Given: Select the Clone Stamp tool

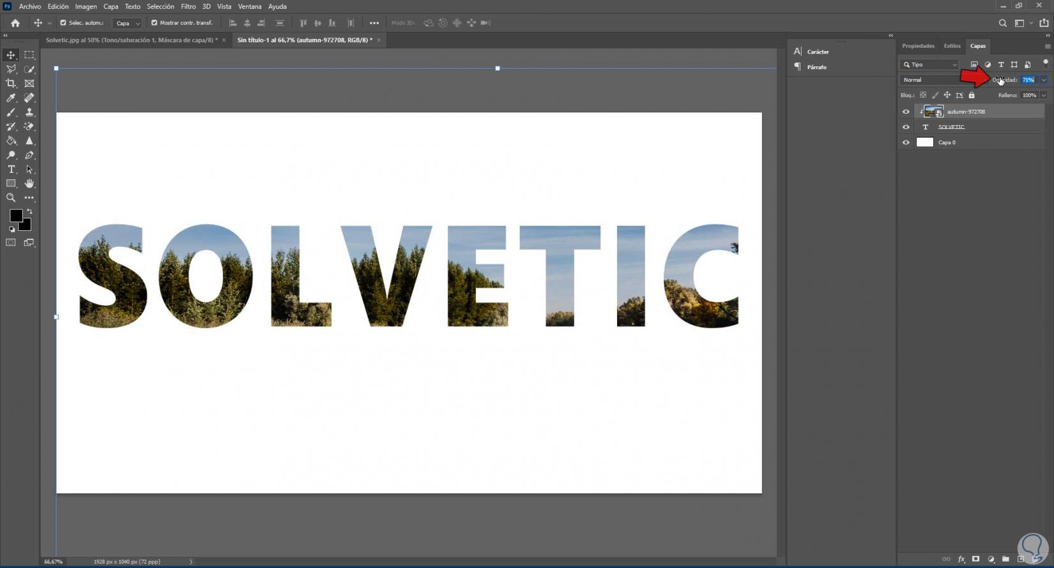Looking at the screenshot, I should click(x=29, y=112).
